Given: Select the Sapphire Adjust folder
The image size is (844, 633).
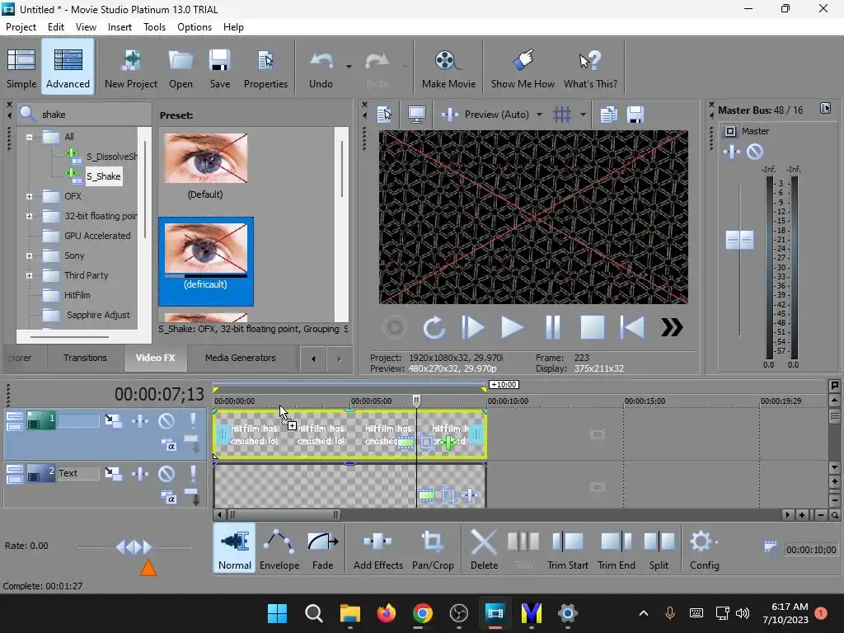Looking at the screenshot, I should pyautogui.click(x=98, y=315).
